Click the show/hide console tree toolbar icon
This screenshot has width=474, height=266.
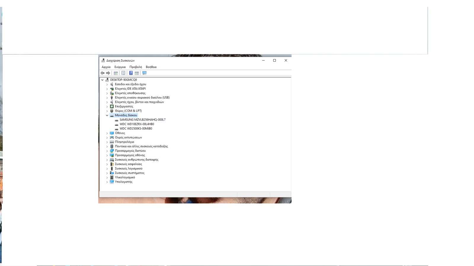pos(116,73)
